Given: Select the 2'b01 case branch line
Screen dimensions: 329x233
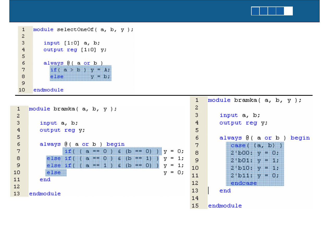Looking at the screenshot, I should coord(254,160).
